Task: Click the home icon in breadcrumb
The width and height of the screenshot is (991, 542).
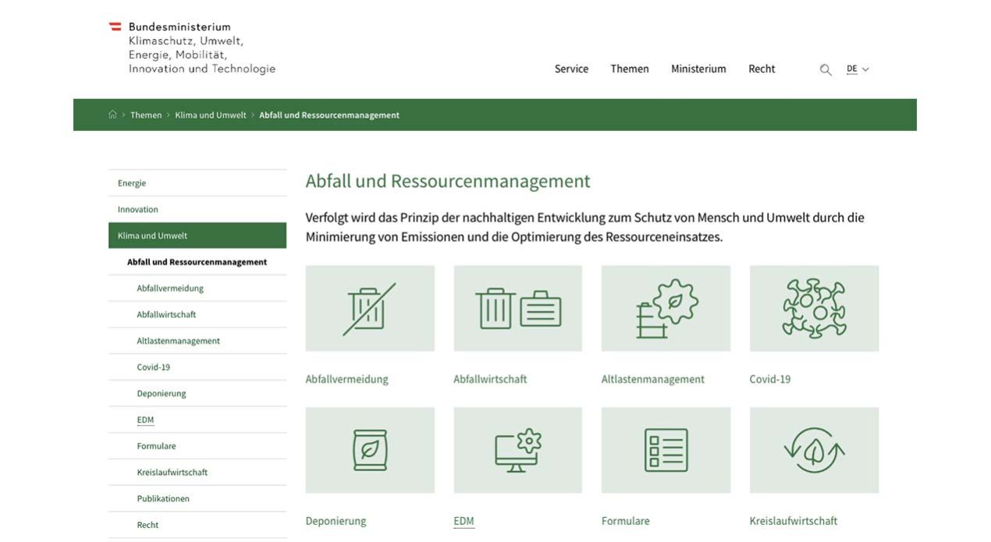Action: (112, 115)
